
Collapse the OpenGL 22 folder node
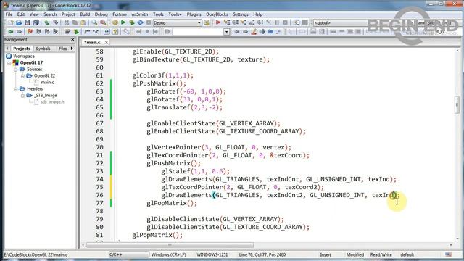point(22,75)
